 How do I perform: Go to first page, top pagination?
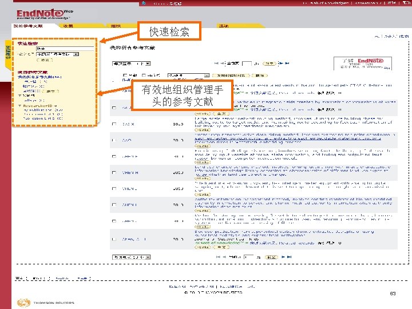216,64
